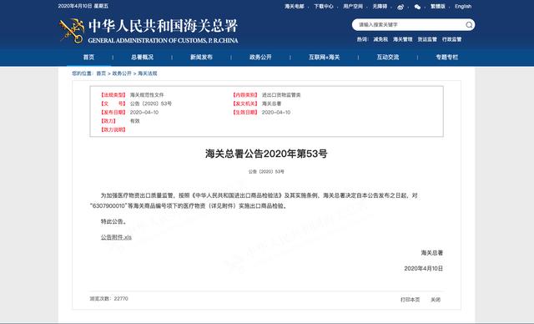
Task: Click 海关法规 in the breadcrumb
Action: click(148, 73)
